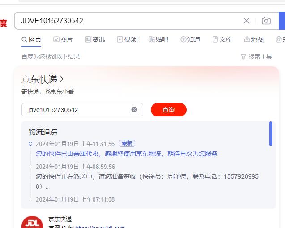Image resolution: width=285 pixels, height=228 pixels.
Task: Click the play icon on 视频 tab
Action: click(120, 39)
